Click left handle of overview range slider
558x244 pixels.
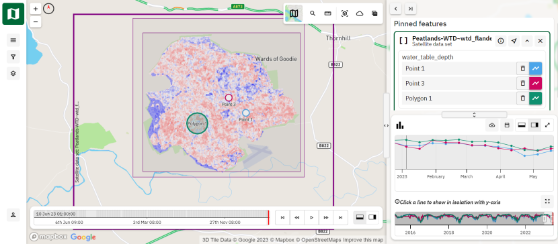pyautogui.click(x=545, y=219)
